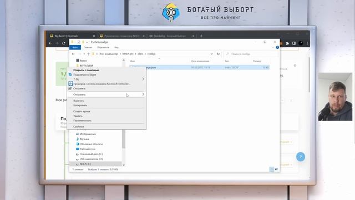Open the Chrome profile avatar
355x200 pixels.
tap(301, 43)
